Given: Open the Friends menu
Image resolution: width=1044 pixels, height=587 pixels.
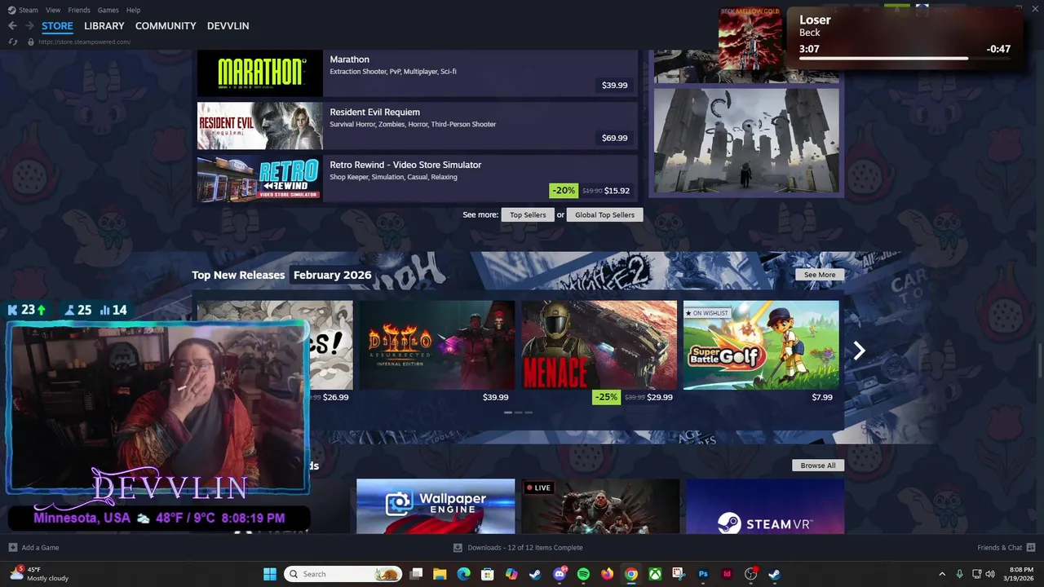Looking at the screenshot, I should [x=79, y=10].
